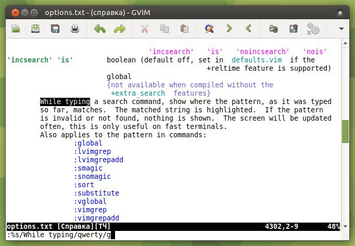Click the pink 'noincsearch' tag
Screen dimensions: 355x246
pyautogui.click(x=263, y=51)
